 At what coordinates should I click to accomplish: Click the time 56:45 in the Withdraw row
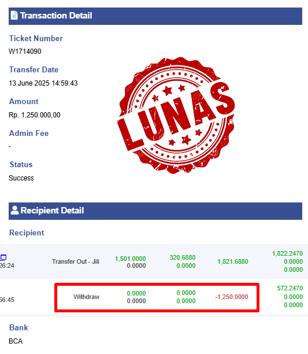[x=7, y=300]
